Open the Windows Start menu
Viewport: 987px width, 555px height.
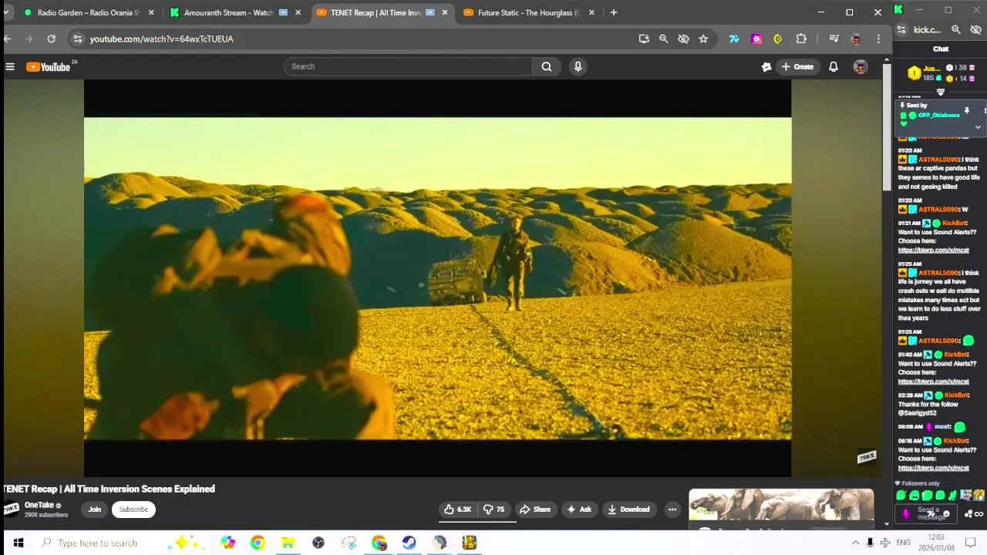[x=19, y=543]
